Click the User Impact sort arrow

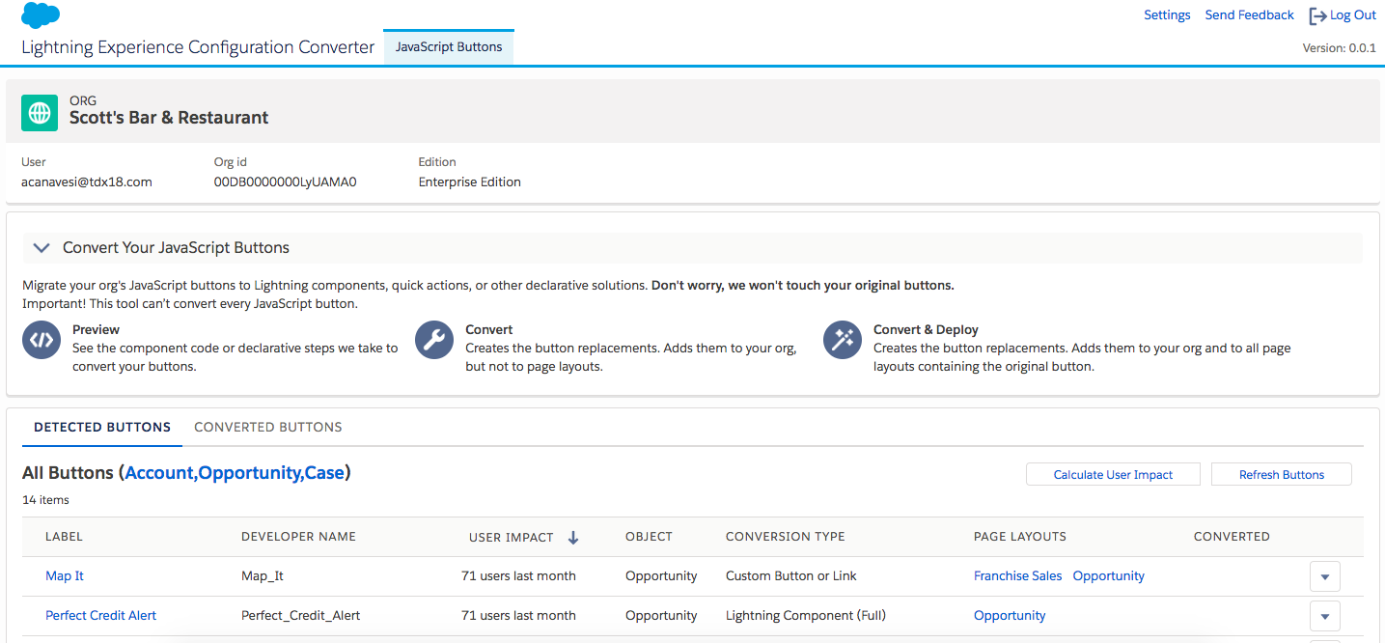coord(572,538)
